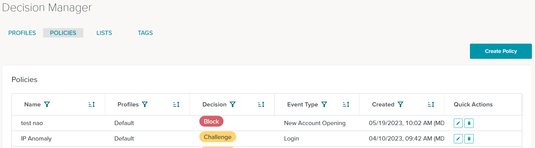Image resolution: width=535 pixels, height=148 pixels.
Task: Click the Create Policy button
Action: pyautogui.click(x=501, y=51)
